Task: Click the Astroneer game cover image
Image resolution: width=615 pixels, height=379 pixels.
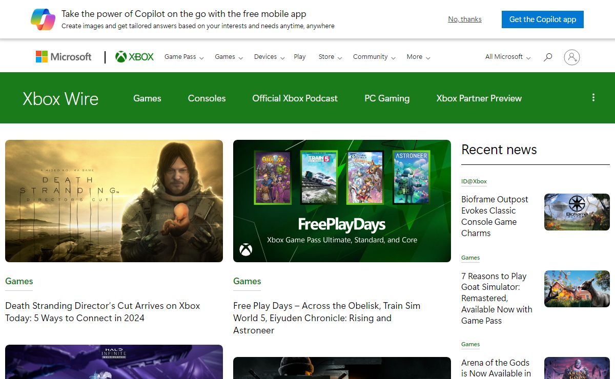Action: 411,177
